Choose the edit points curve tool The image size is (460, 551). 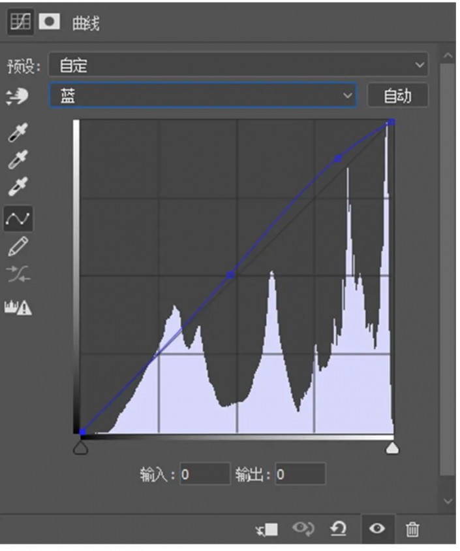[x=18, y=218]
